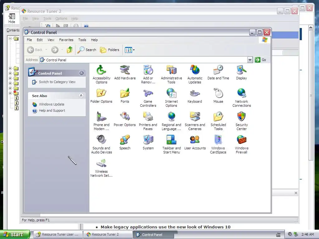Click the Start button
The width and height of the screenshot is (319, 239).
[15, 234]
